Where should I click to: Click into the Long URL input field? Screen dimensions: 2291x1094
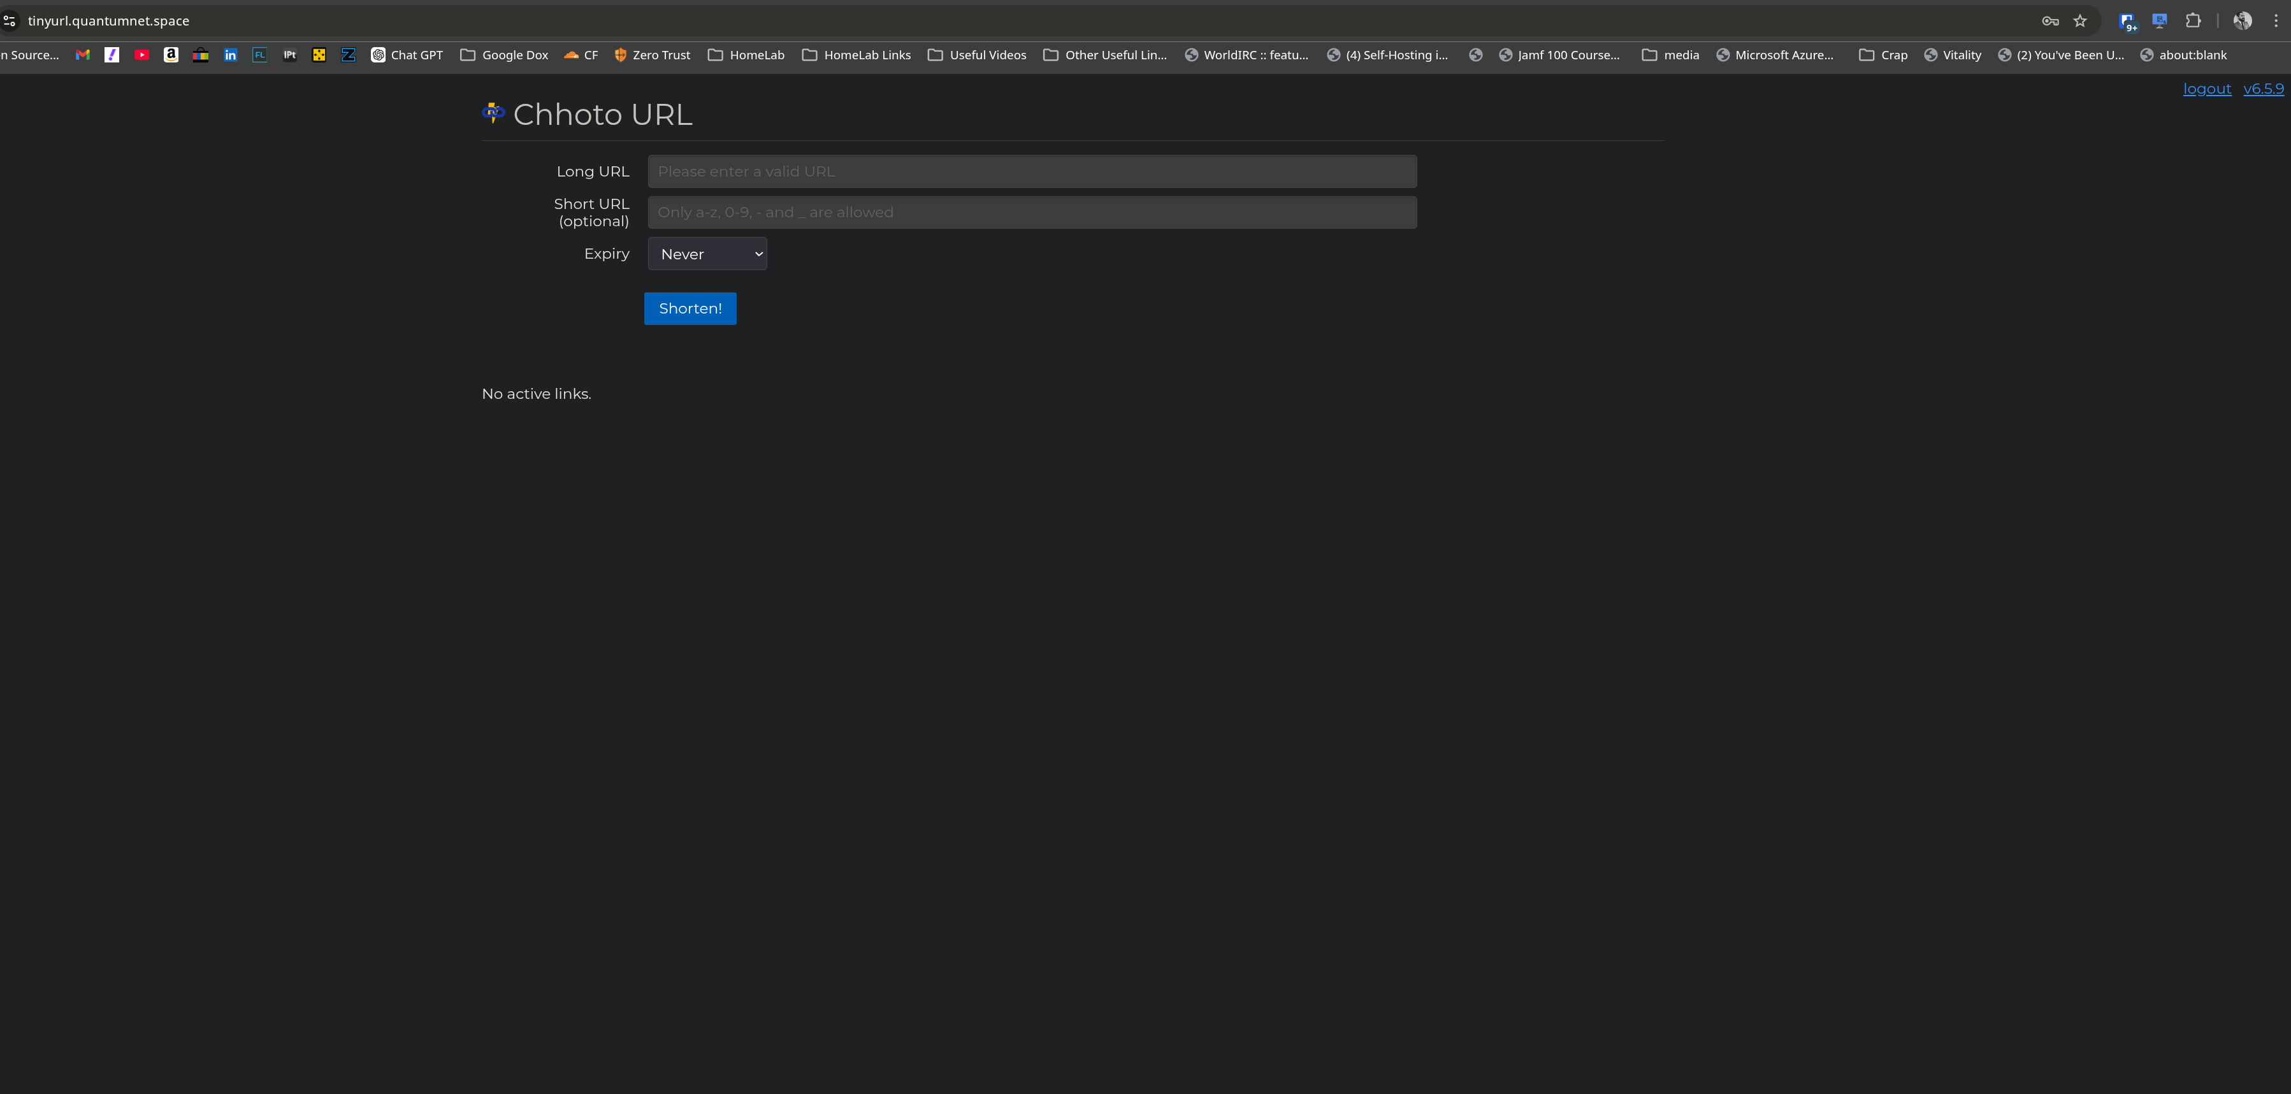[1032, 171]
